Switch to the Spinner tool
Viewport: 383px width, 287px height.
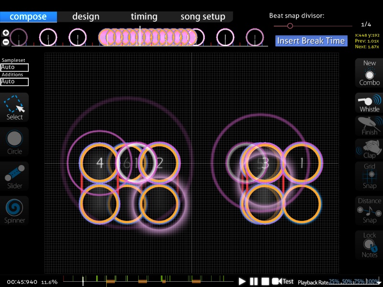pos(14,210)
